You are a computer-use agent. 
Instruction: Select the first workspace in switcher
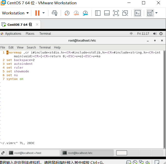(x=121, y=153)
